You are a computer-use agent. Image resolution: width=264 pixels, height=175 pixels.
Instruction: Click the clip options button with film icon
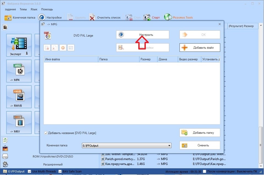[x=143, y=48]
